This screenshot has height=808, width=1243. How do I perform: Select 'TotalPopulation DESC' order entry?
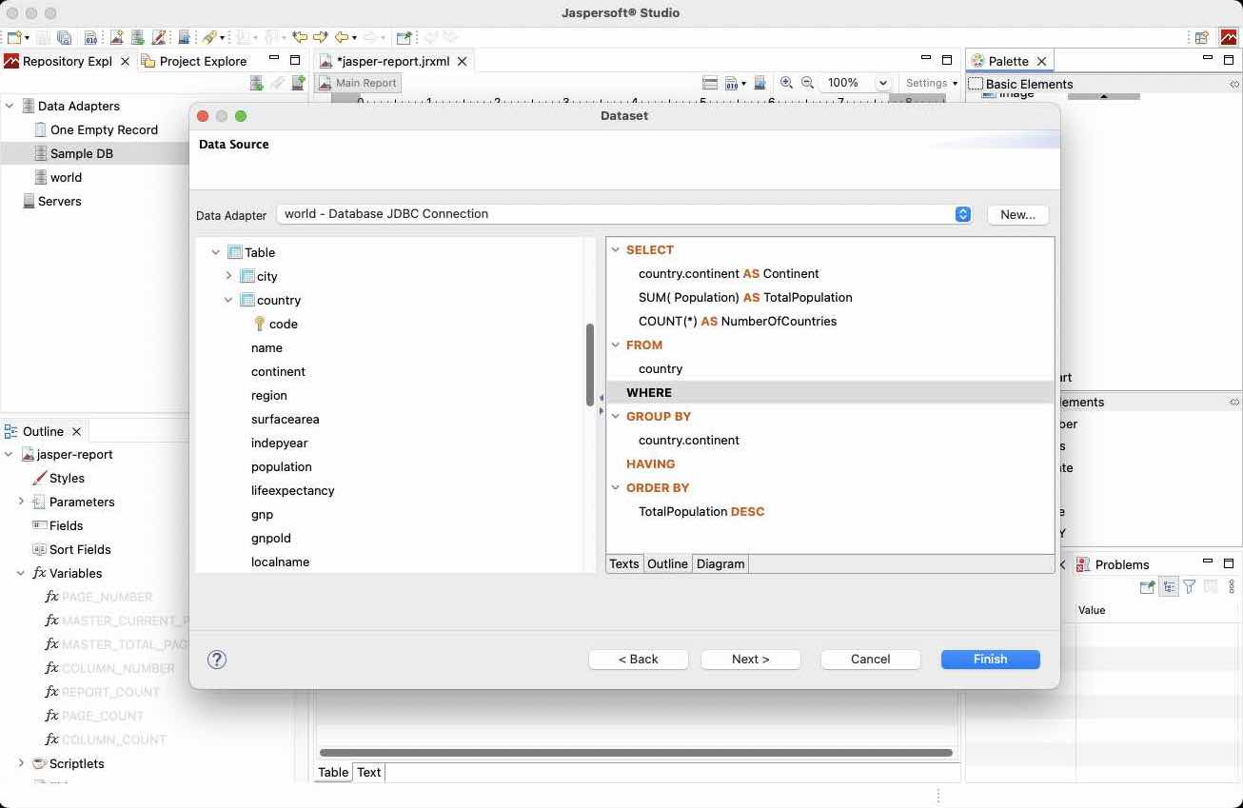click(701, 511)
